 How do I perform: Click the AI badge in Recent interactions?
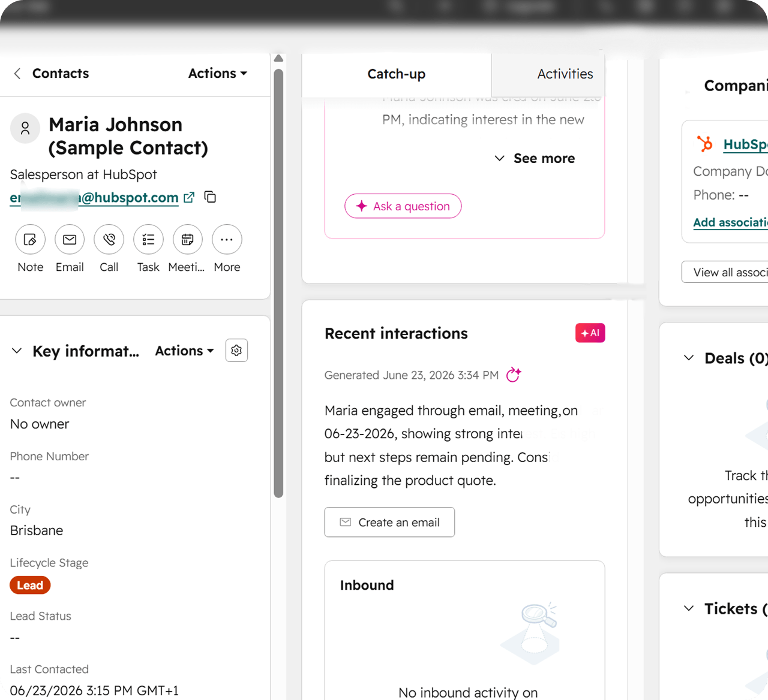590,333
